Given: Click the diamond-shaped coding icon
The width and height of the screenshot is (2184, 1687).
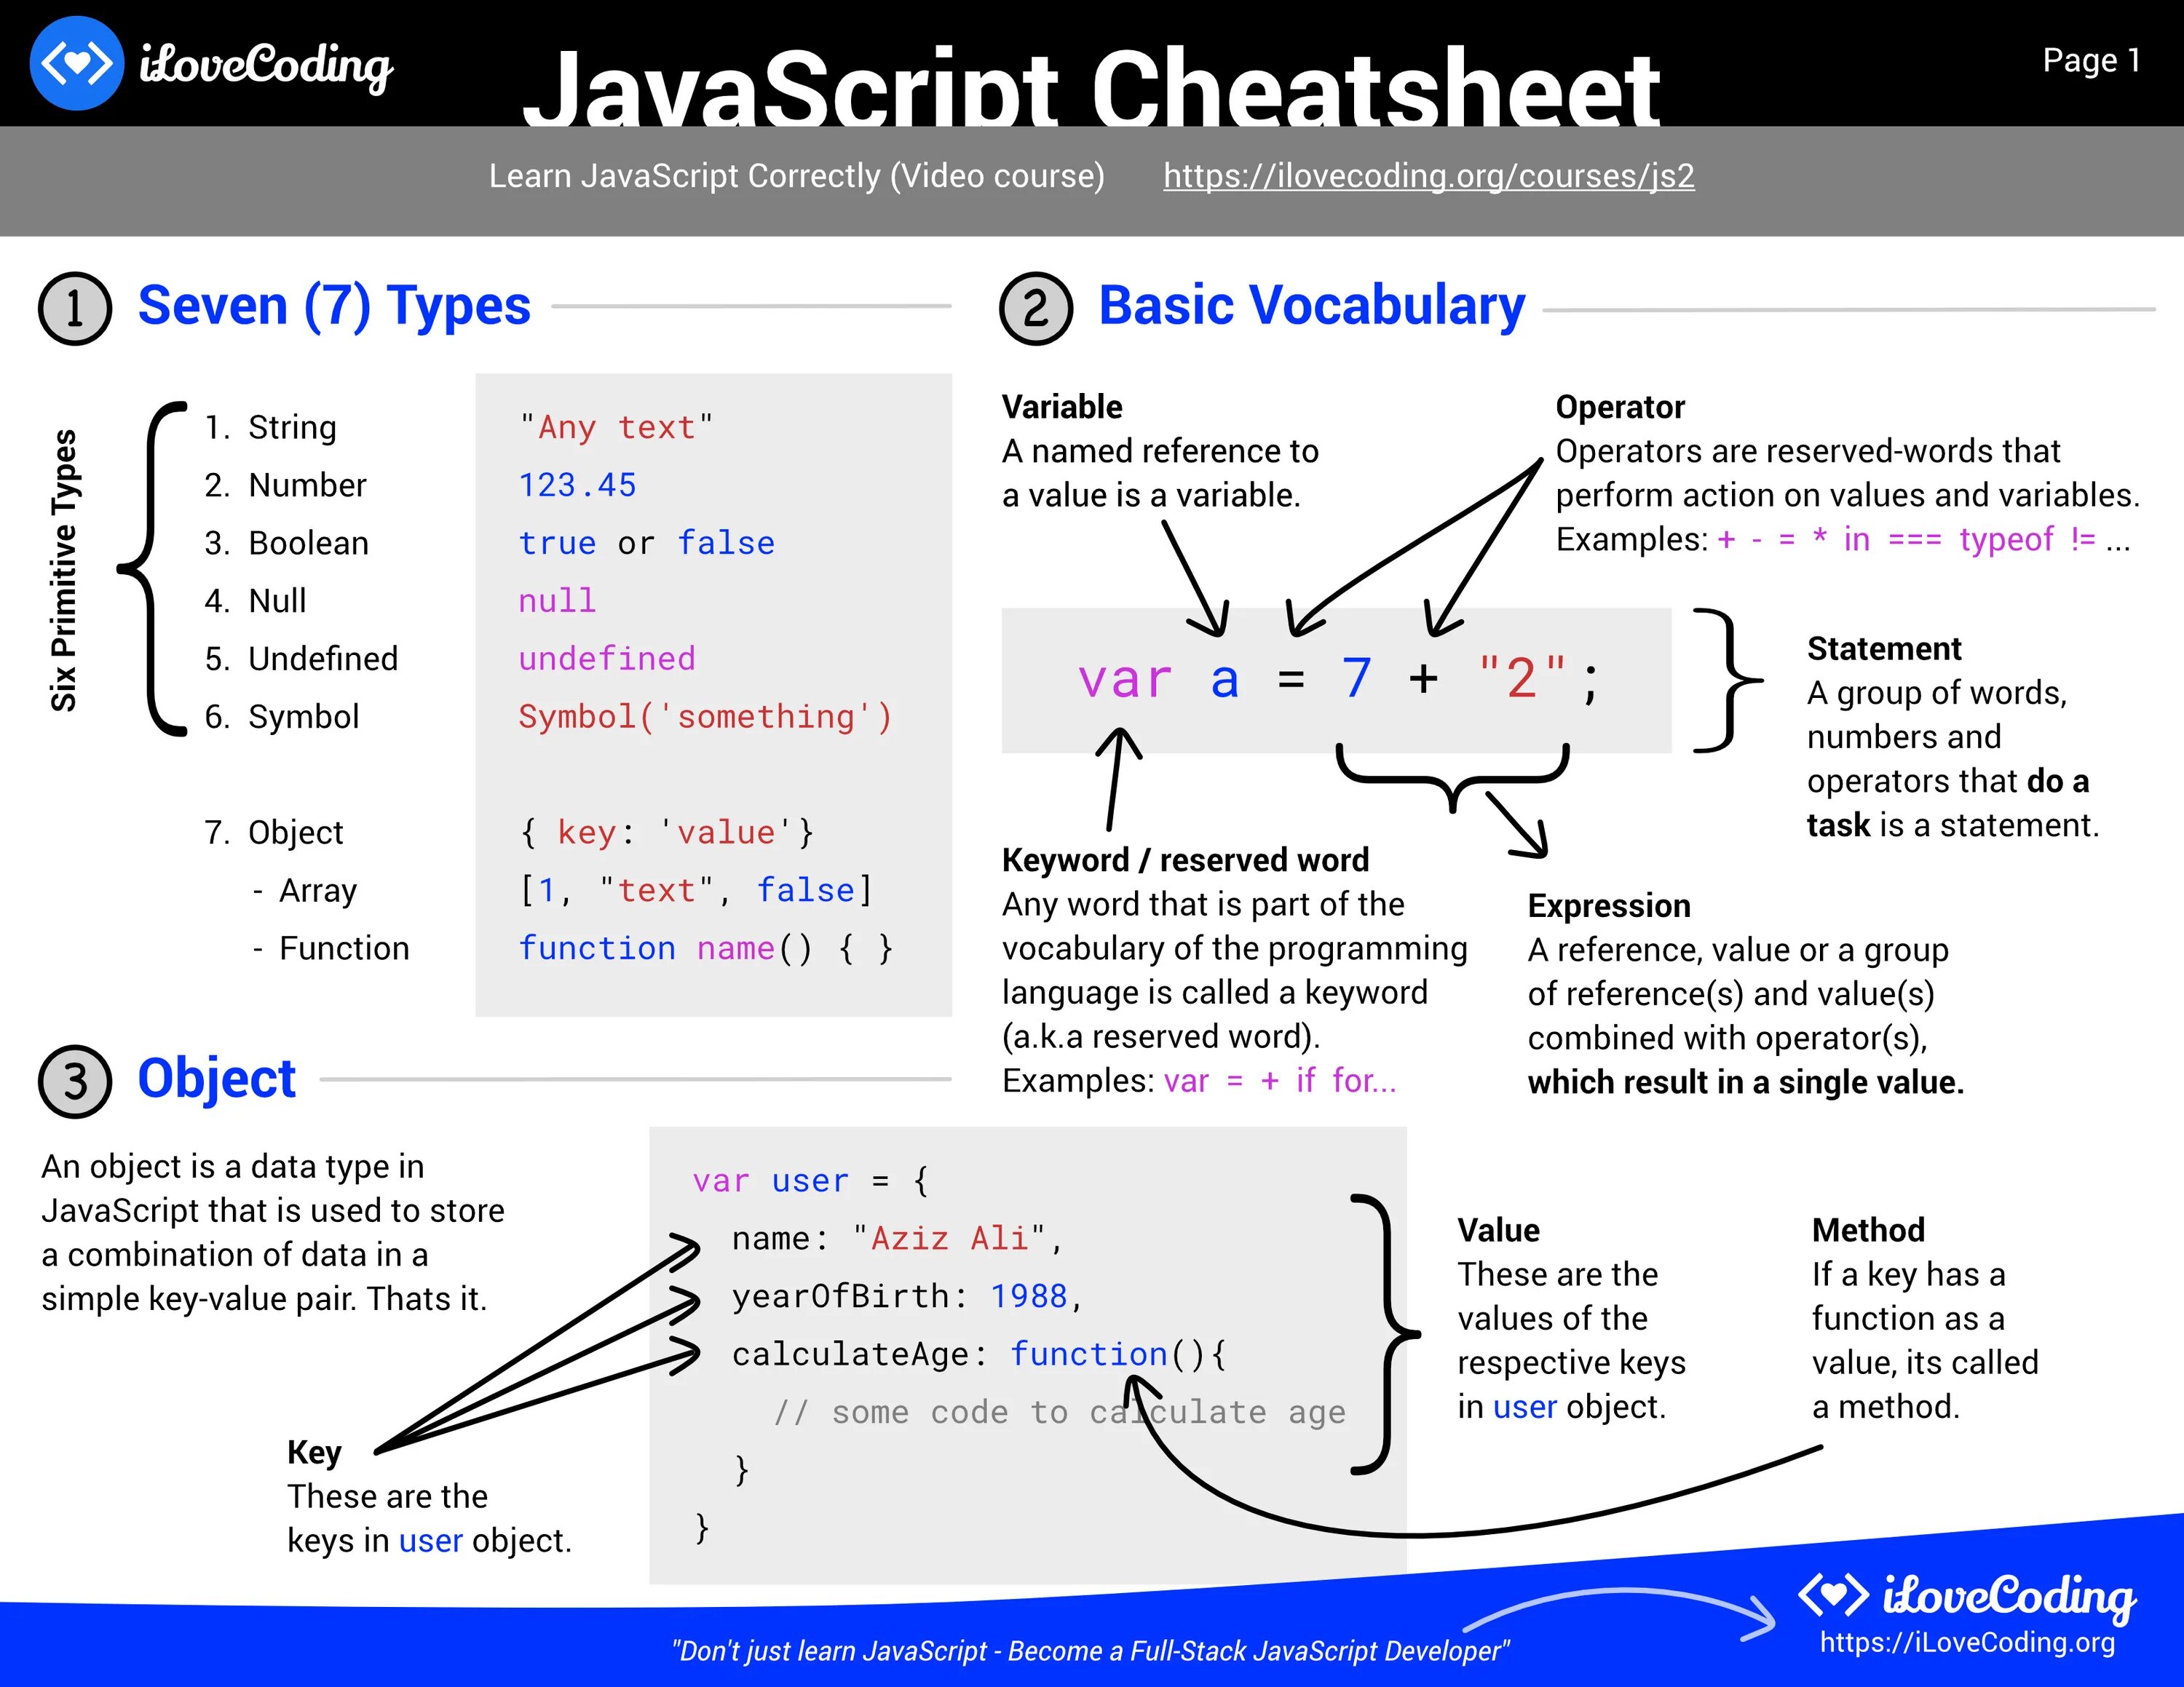Looking at the screenshot, I should pyautogui.click(x=73, y=62).
